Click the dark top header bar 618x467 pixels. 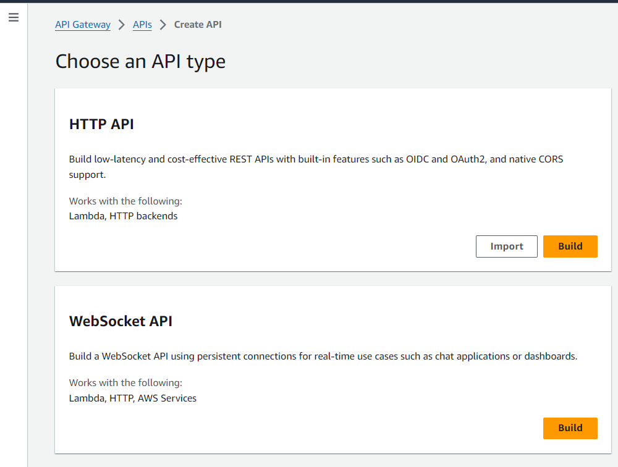click(x=309, y=1)
